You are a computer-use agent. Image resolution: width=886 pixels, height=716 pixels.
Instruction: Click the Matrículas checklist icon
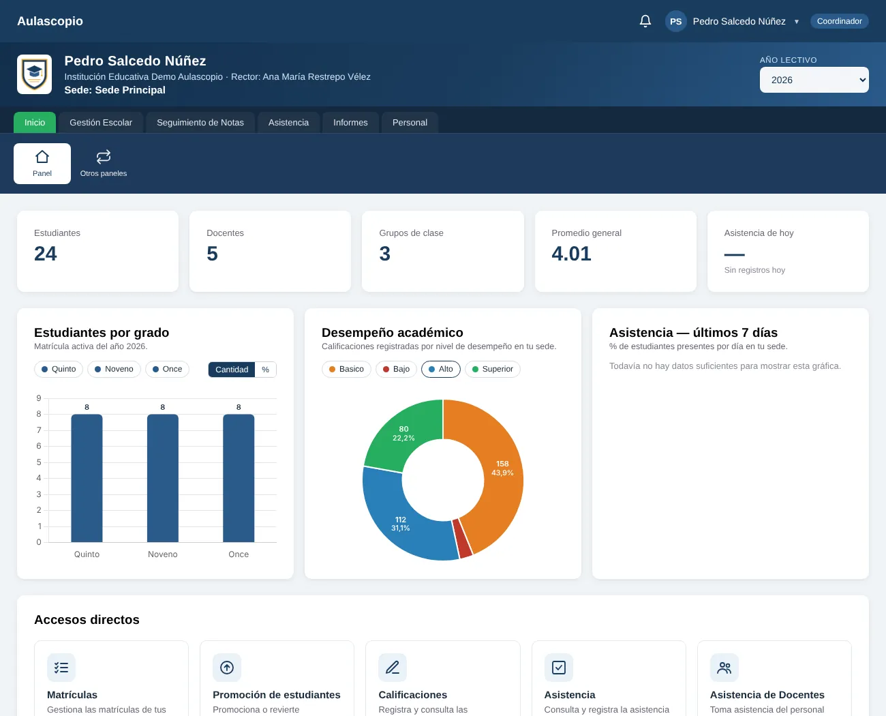tap(61, 668)
